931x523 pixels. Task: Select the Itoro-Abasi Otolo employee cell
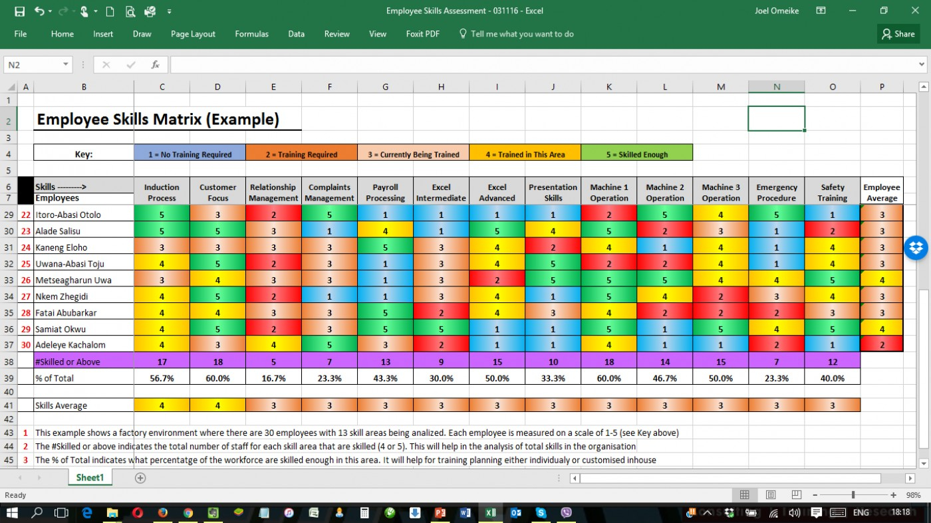[x=84, y=215]
